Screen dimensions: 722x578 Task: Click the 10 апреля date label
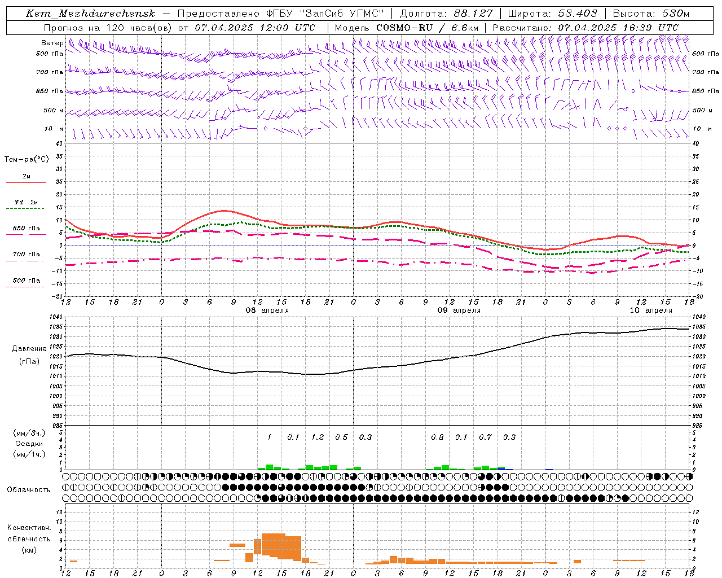pyautogui.click(x=651, y=310)
